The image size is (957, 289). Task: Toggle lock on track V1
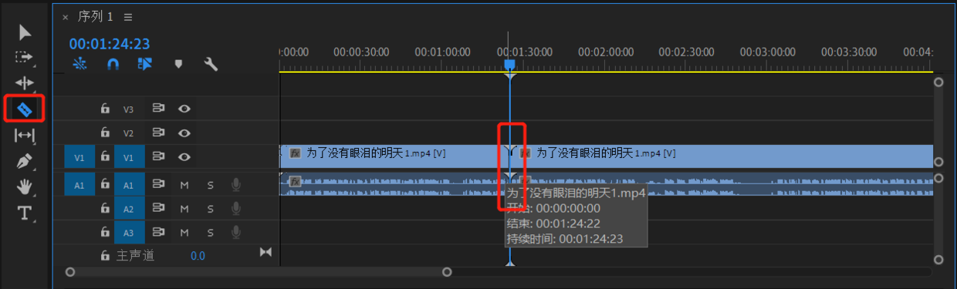pyautogui.click(x=105, y=156)
